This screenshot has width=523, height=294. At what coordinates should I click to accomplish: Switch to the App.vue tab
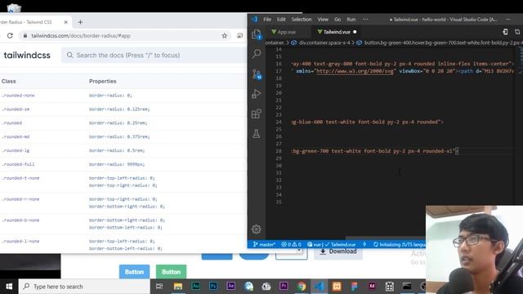click(x=284, y=32)
